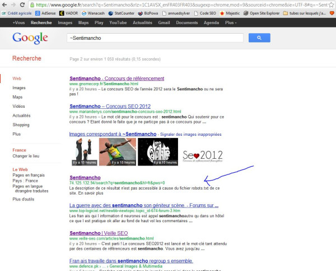Open the Wanacash bookmark
Viewport: 336px width, 271px height.
pos(93,13)
